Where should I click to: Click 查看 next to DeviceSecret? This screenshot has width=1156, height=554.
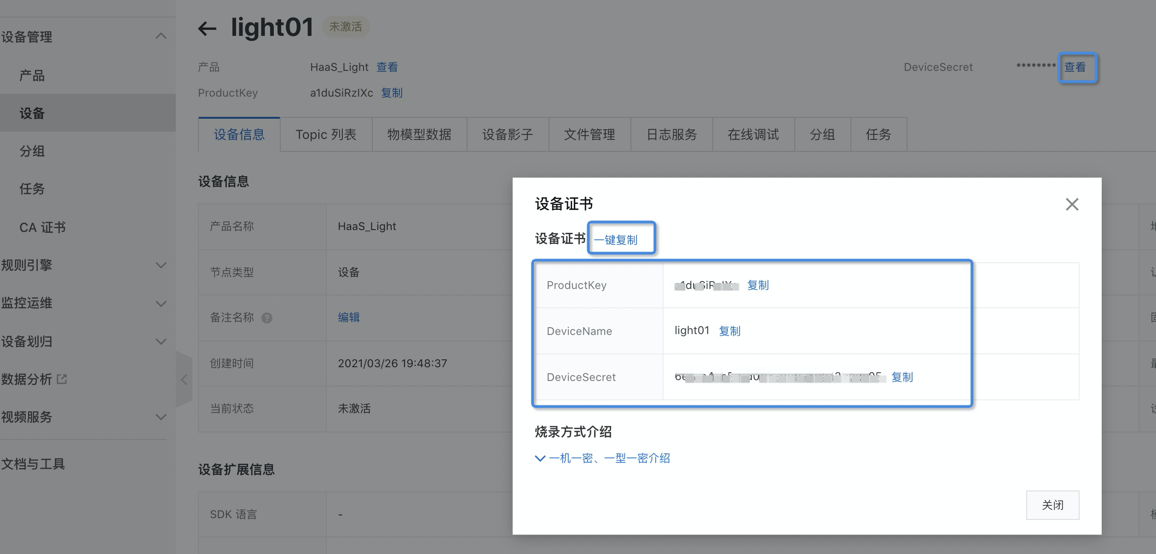(1075, 67)
